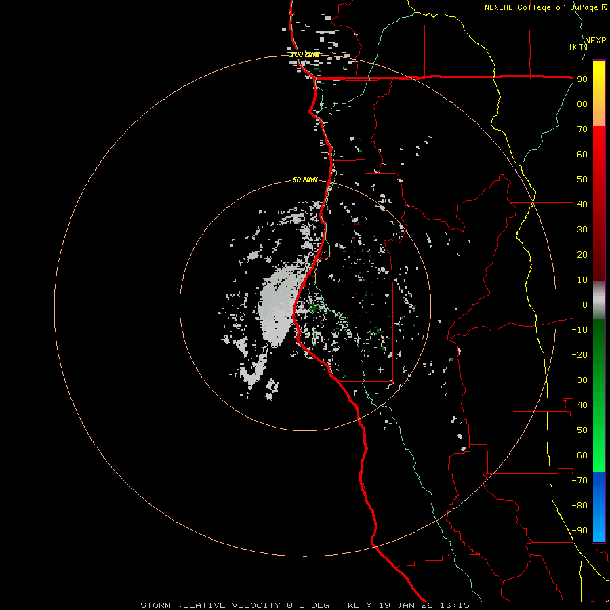Click the 20 value on the velocity scale
610x610 pixels.
click(582, 254)
